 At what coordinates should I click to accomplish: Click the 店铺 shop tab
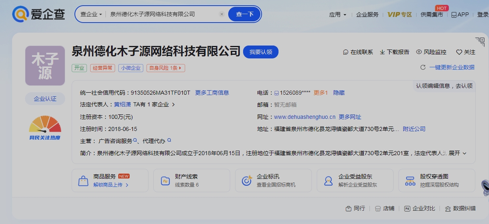click(385, 208)
